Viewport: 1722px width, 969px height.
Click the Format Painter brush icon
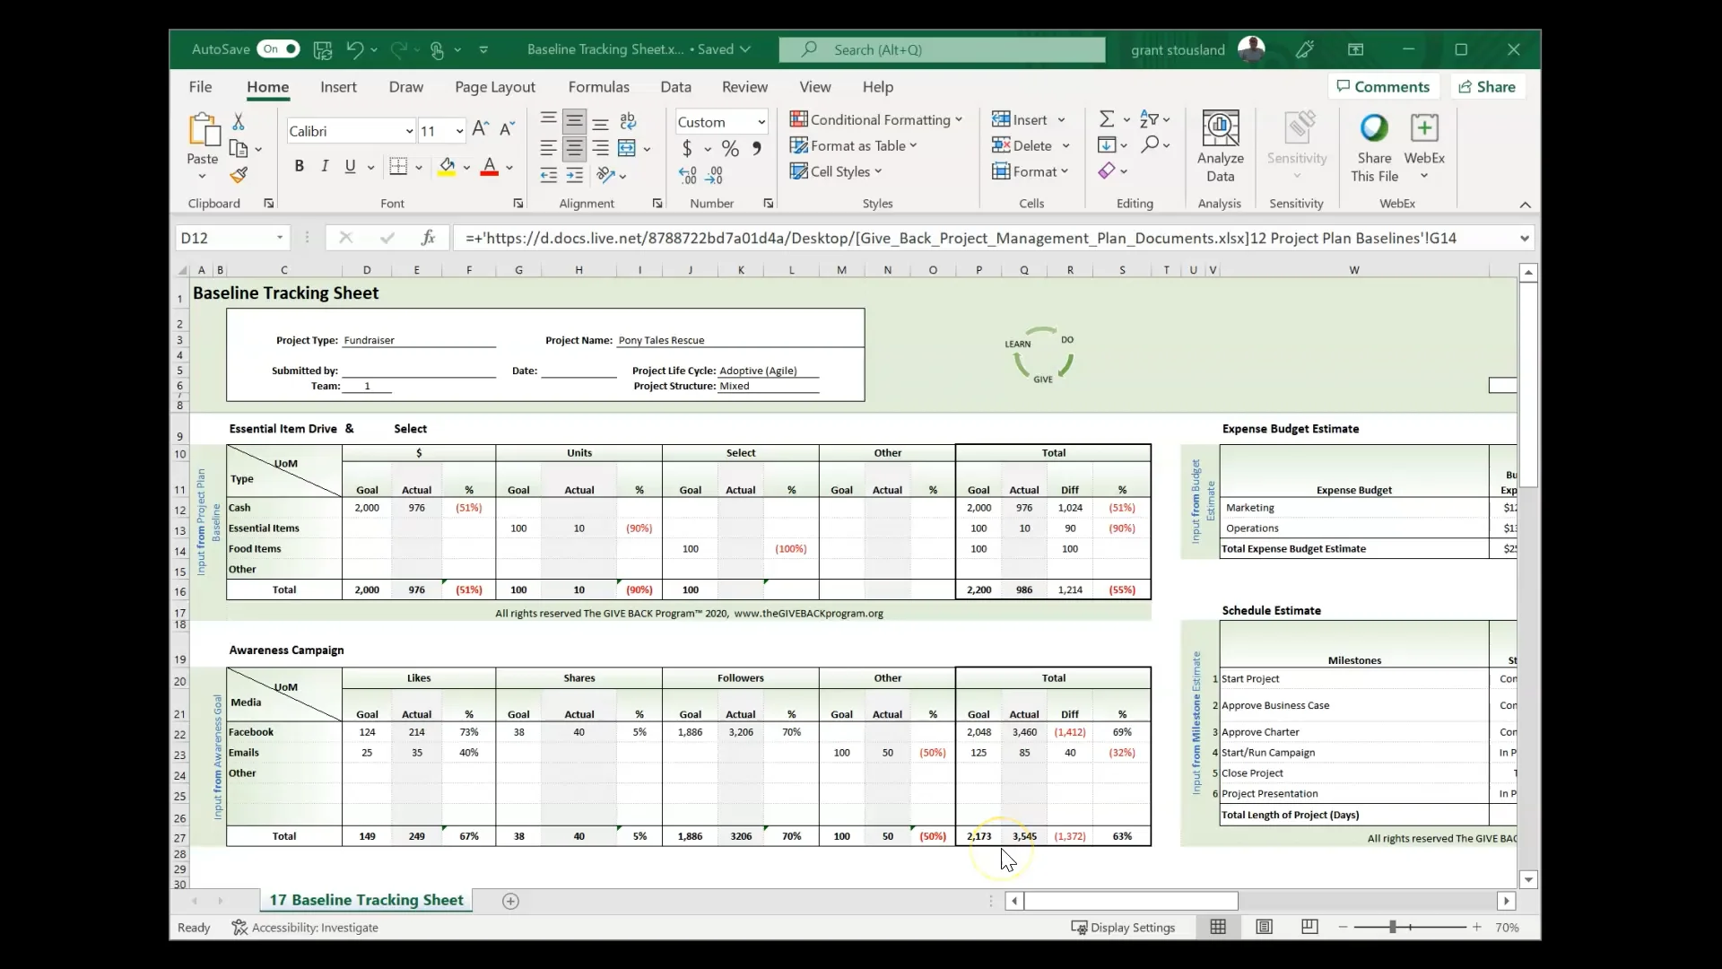click(239, 175)
